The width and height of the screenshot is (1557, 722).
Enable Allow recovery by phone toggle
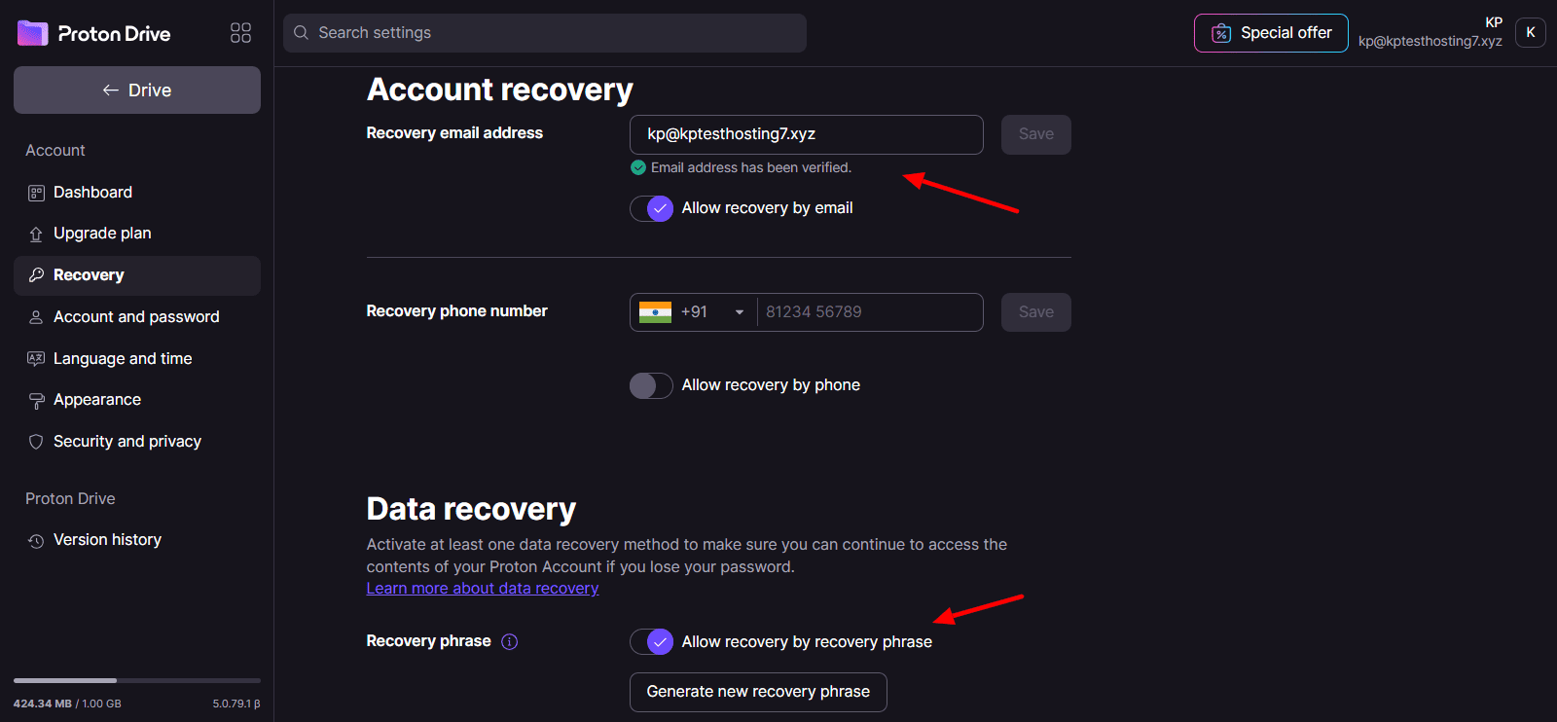[651, 385]
